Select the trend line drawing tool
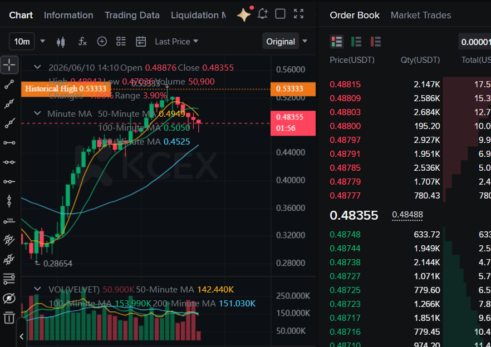The width and height of the screenshot is (491, 347). pos(9,85)
